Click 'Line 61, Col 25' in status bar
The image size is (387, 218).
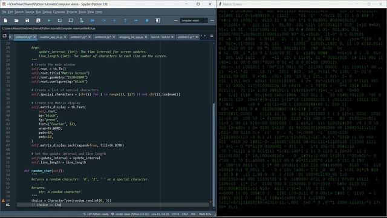click(x=160, y=214)
